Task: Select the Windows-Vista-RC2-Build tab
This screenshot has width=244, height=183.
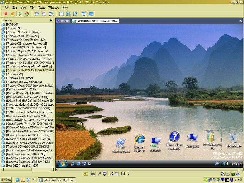Action: click(95, 21)
